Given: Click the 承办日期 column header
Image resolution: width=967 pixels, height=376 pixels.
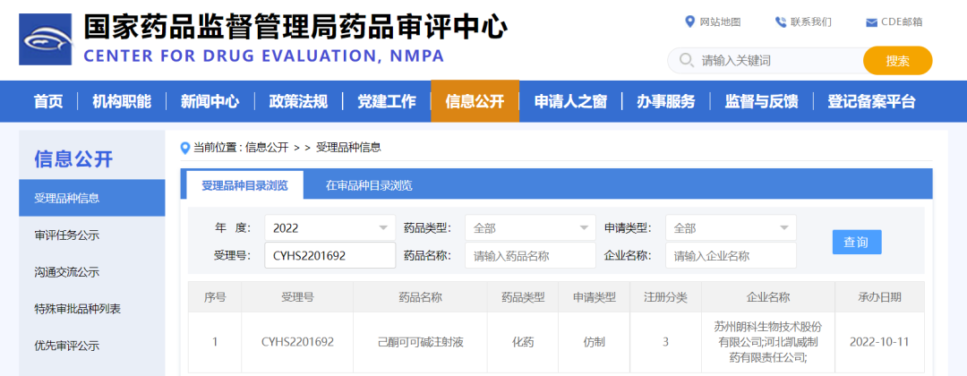Looking at the screenshot, I should click(879, 297).
